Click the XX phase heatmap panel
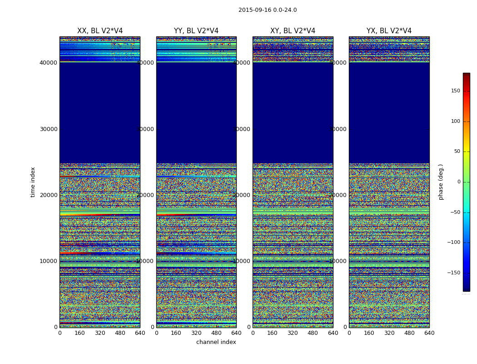 [100, 182]
